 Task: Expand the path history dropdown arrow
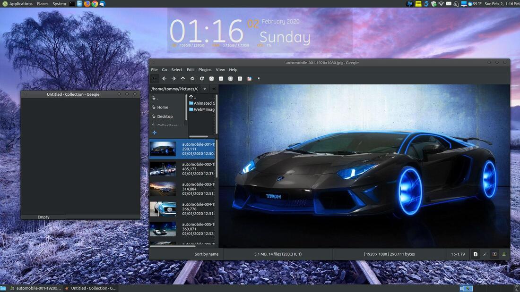point(205,89)
